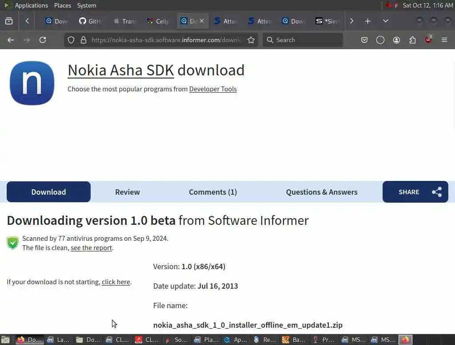This screenshot has height=345, width=455.
Task: Open tracking protection shield info
Action: (71, 40)
